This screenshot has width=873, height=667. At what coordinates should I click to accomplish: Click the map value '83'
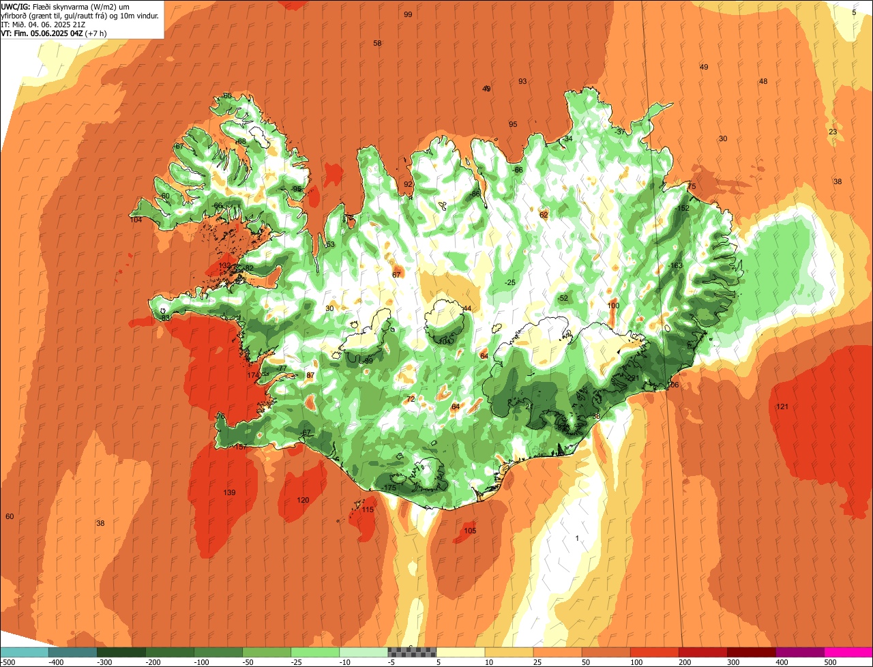pos(166,318)
